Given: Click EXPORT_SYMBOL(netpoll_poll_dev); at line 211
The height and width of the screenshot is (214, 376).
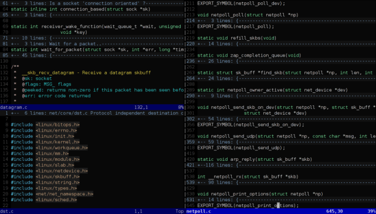Looking at the screenshot, I should pyautogui.click(x=241, y=4).
